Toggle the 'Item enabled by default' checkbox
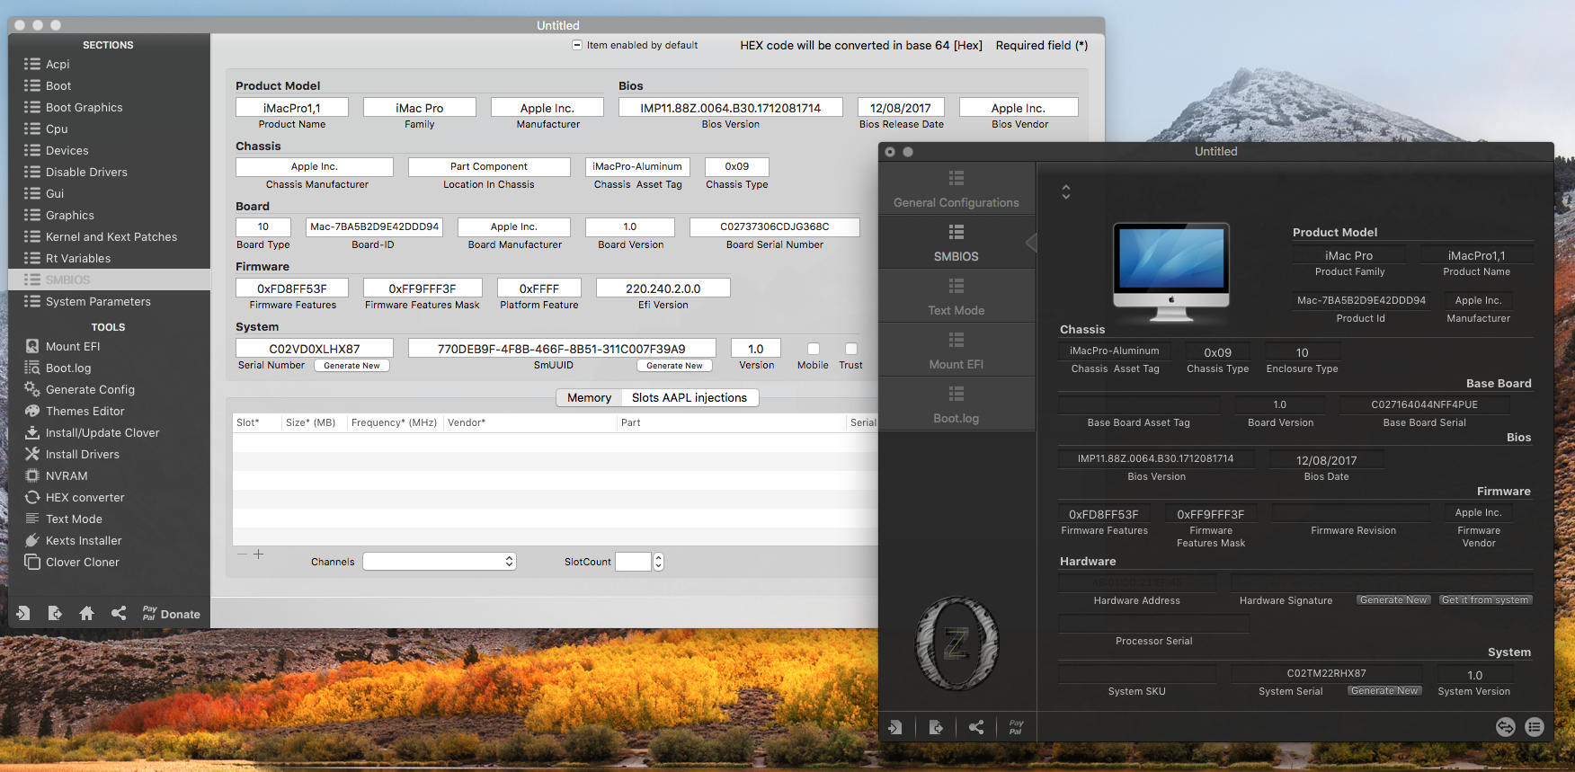This screenshot has width=1575, height=772. pyautogui.click(x=577, y=45)
